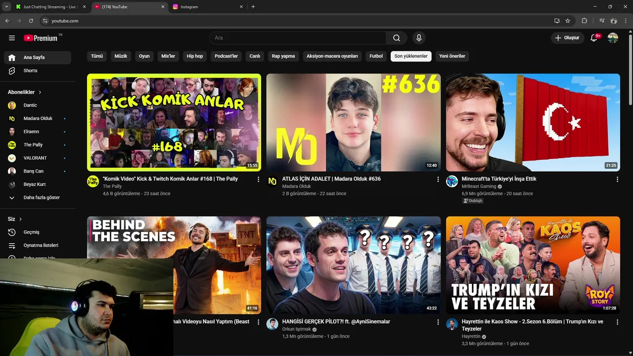The height and width of the screenshot is (356, 633).
Task: Start voice search with microphone icon
Action: click(419, 38)
